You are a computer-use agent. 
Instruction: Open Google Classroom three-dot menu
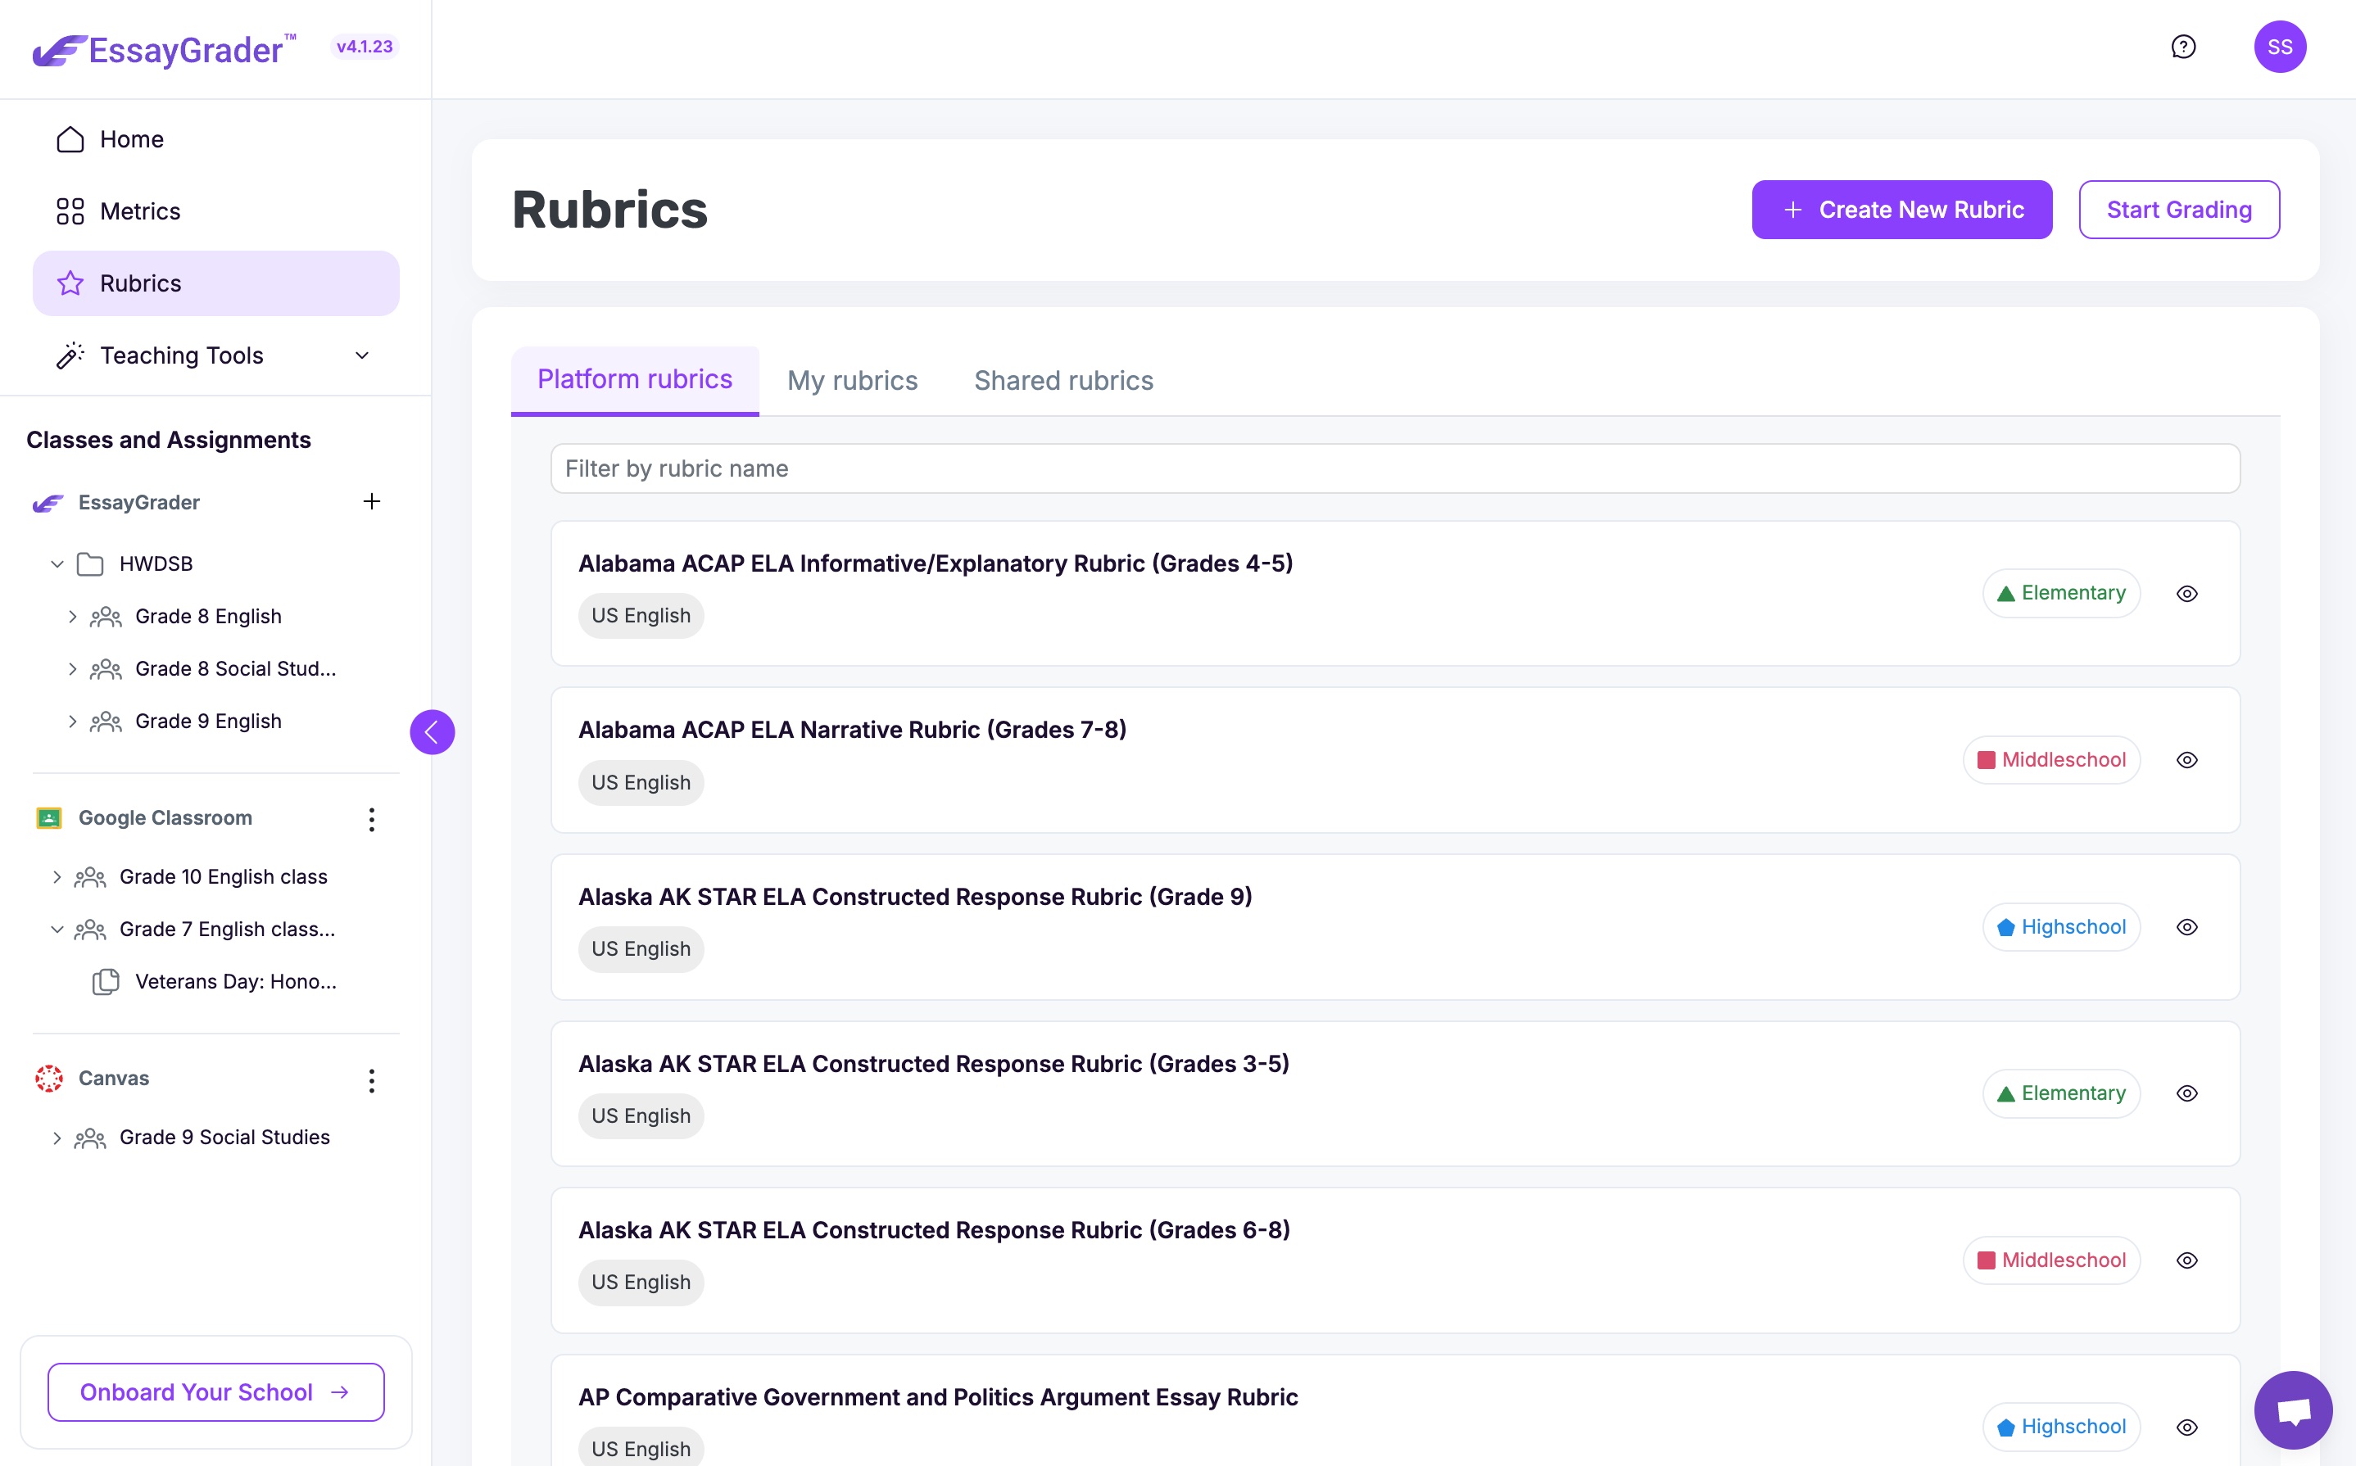tap(371, 819)
